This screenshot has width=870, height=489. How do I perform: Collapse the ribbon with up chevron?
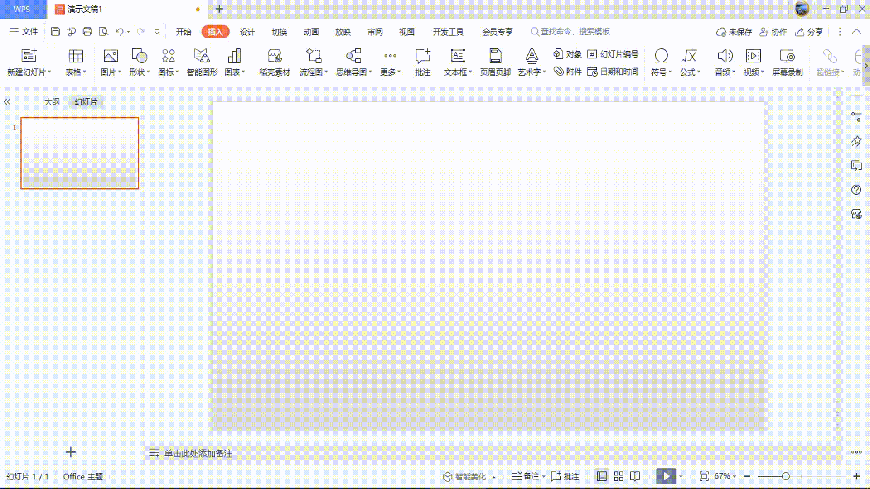click(856, 31)
